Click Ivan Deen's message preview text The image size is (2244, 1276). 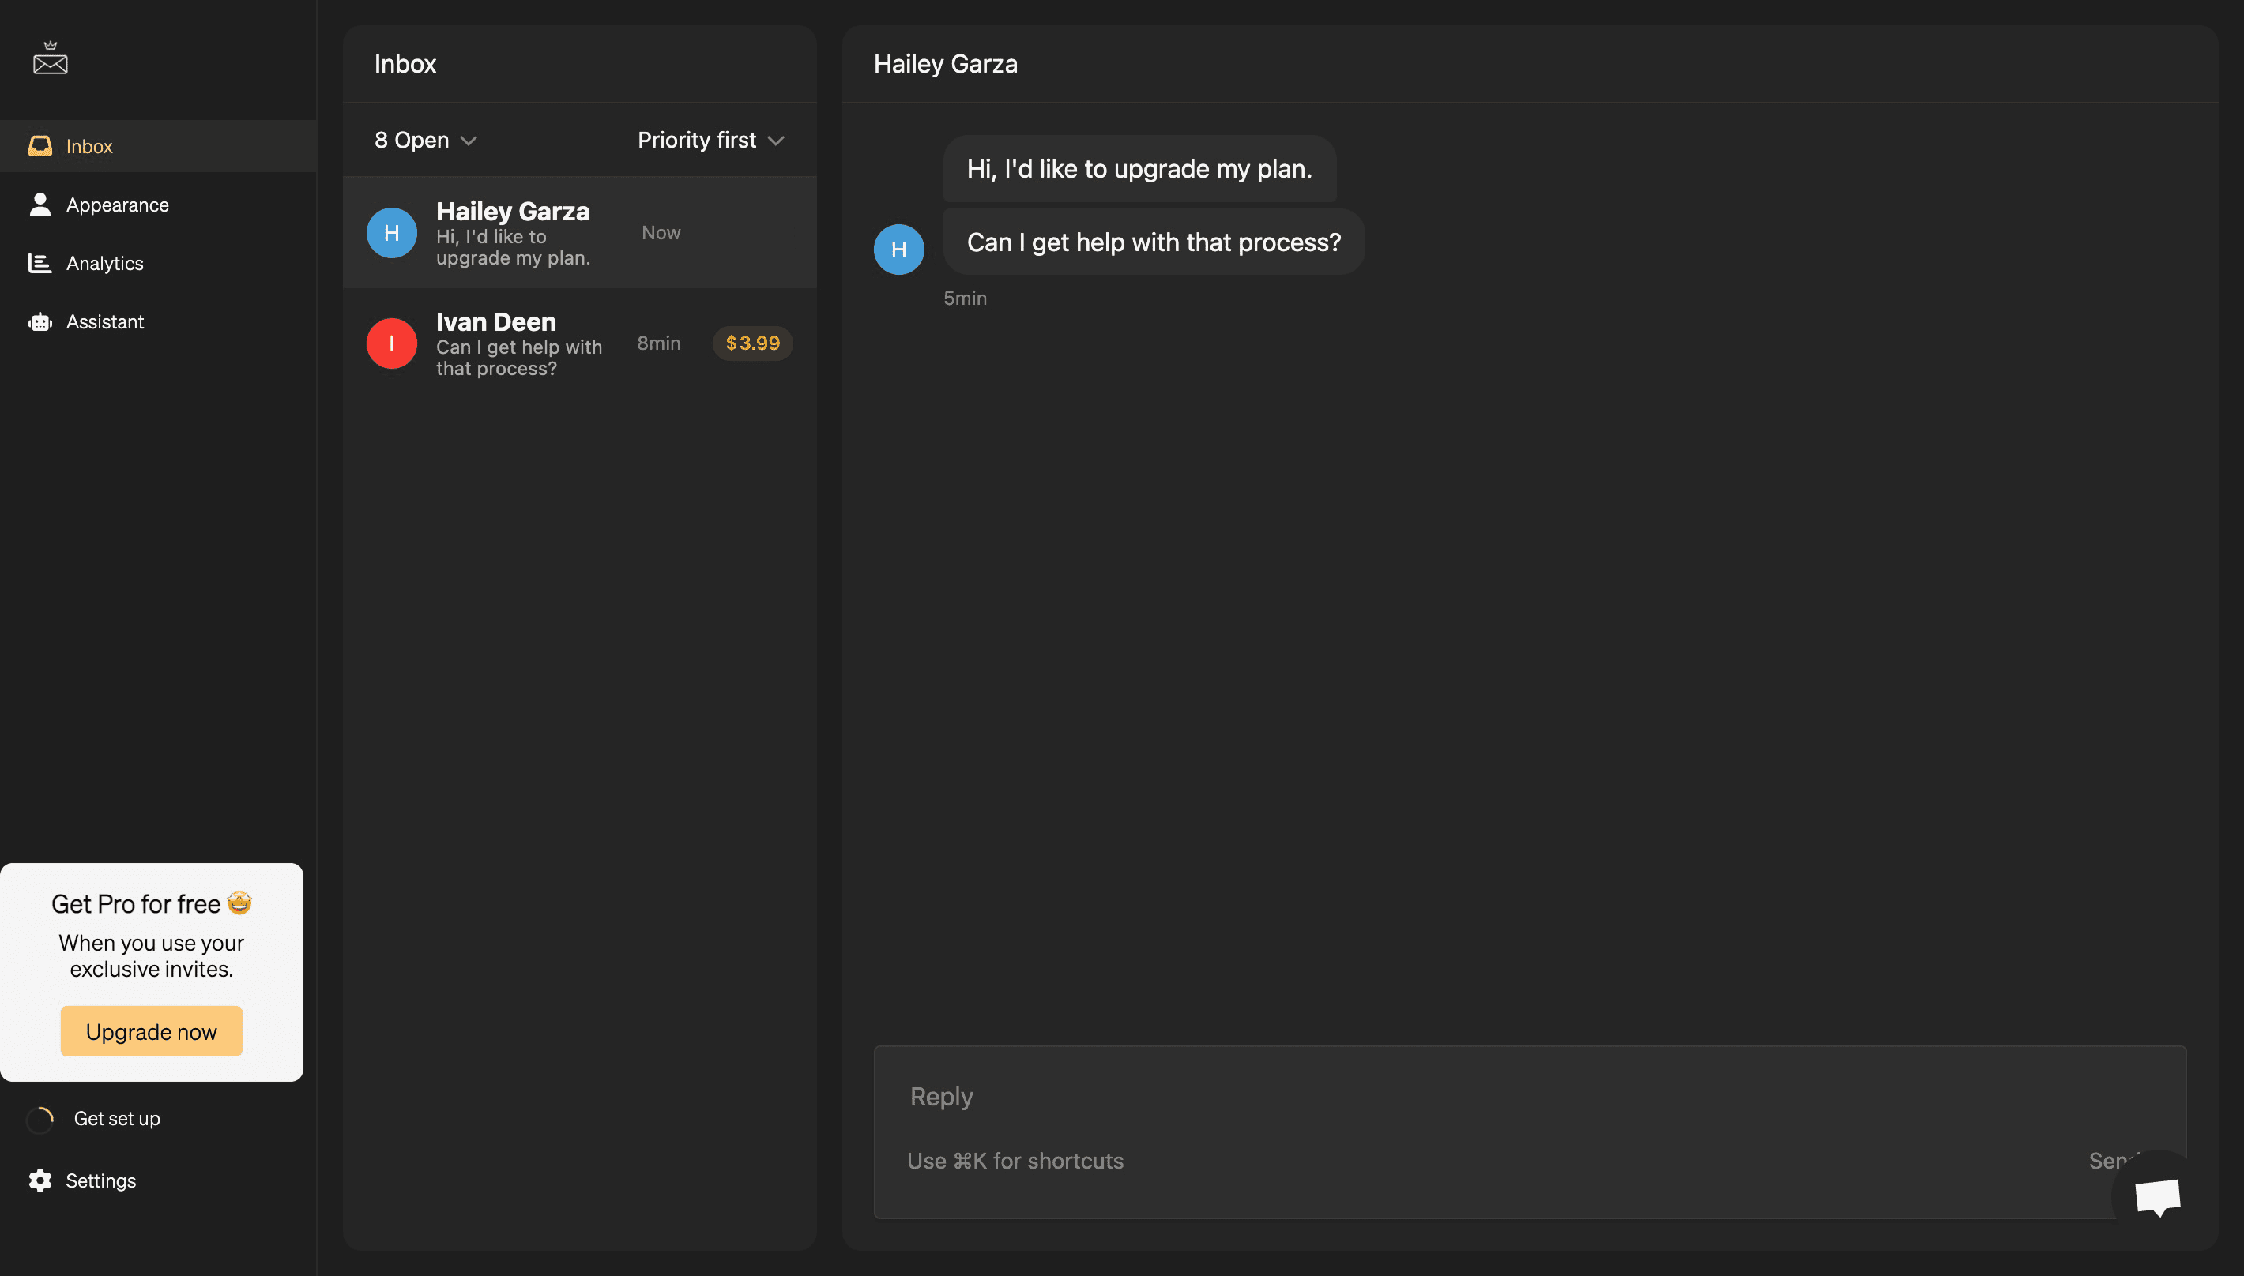pyautogui.click(x=519, y=358)
